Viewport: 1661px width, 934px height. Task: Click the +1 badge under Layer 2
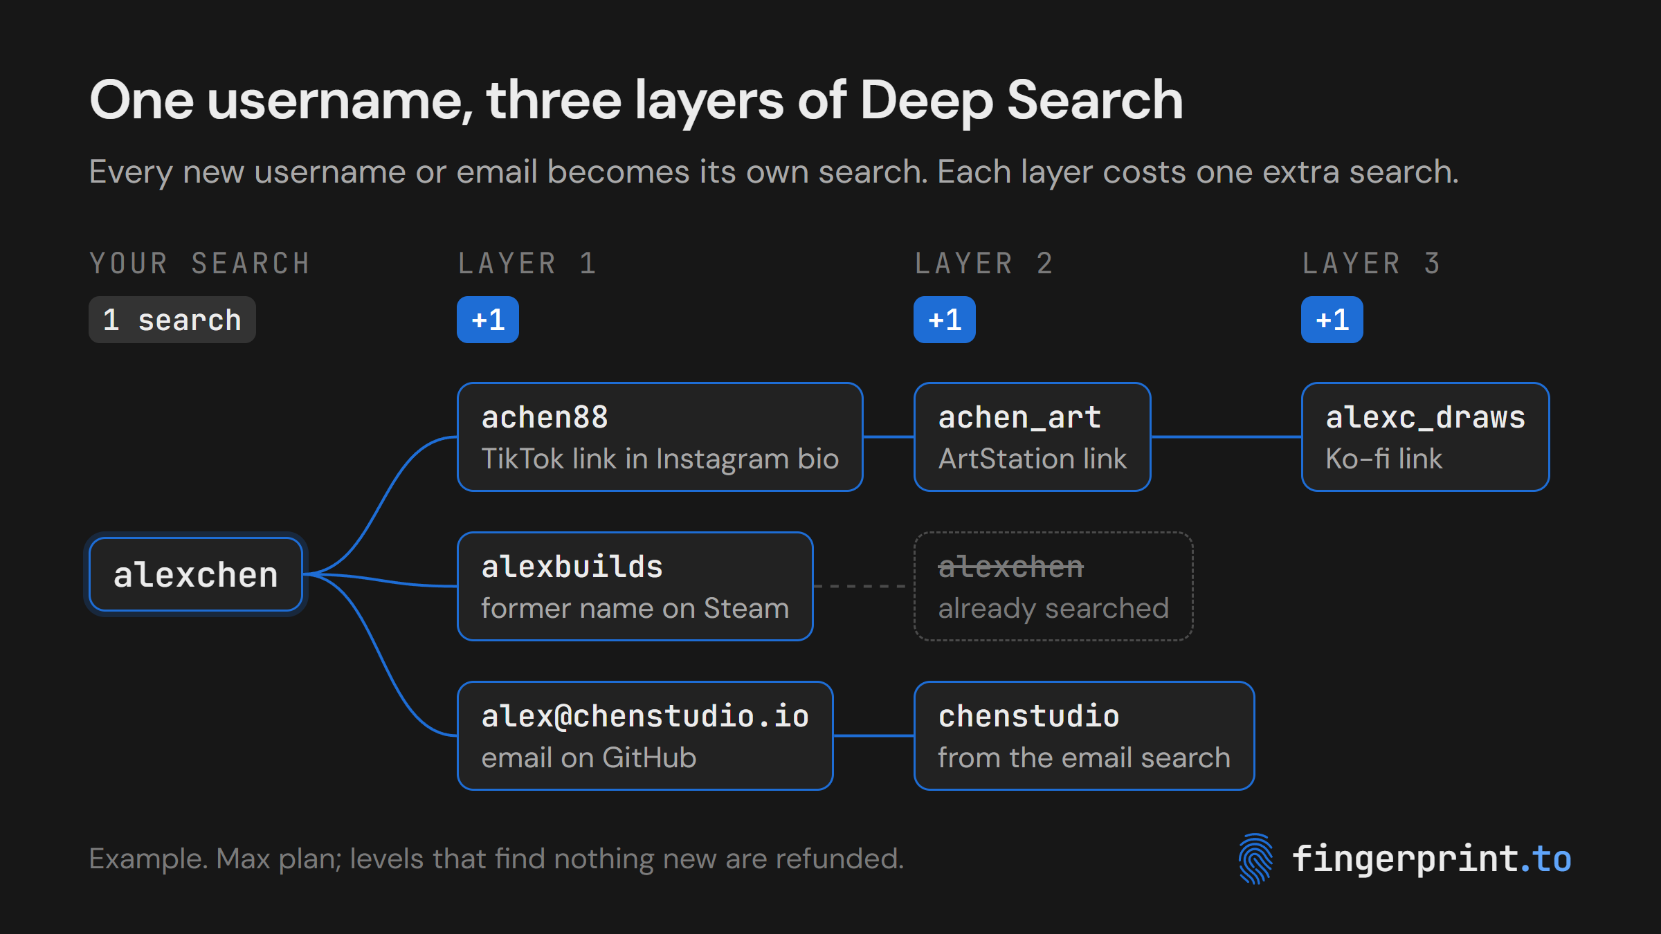[x=945, y=320]
